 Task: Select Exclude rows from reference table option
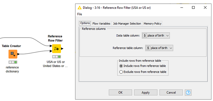pyautogui.click(x=143, y=72)
